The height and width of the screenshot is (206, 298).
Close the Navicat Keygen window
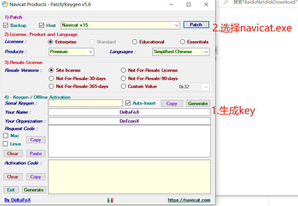point(206,4)
